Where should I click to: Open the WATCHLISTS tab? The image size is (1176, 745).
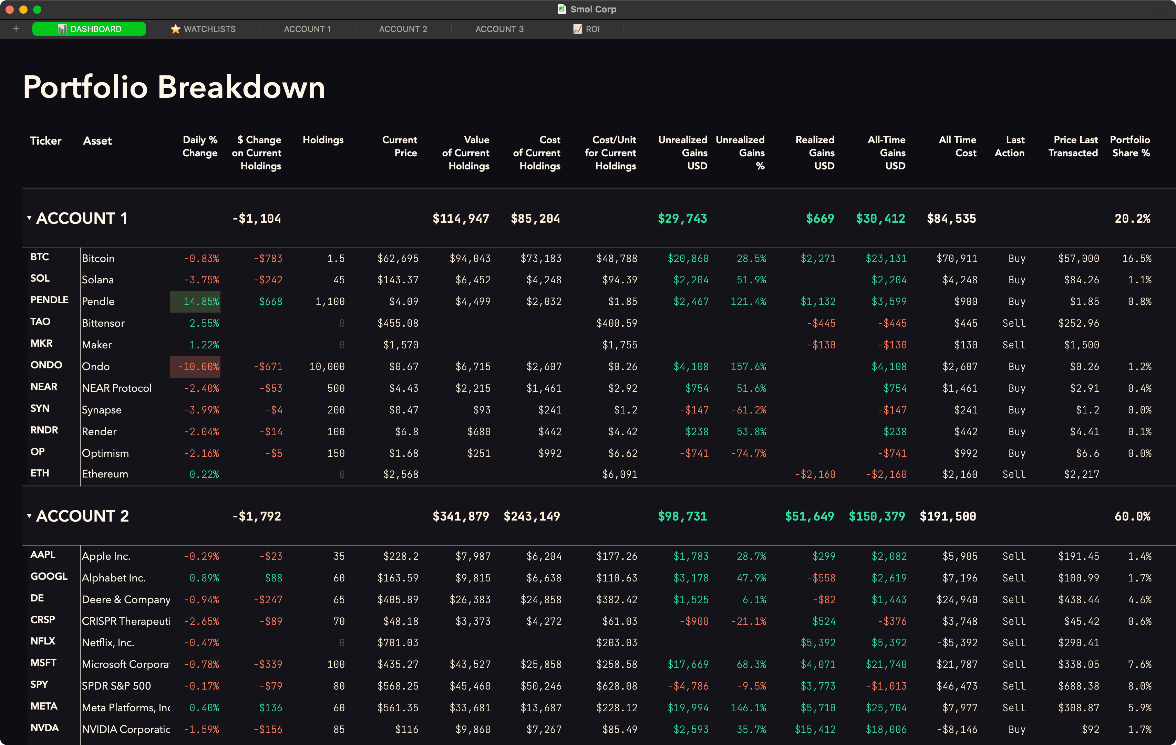[203, 29]
